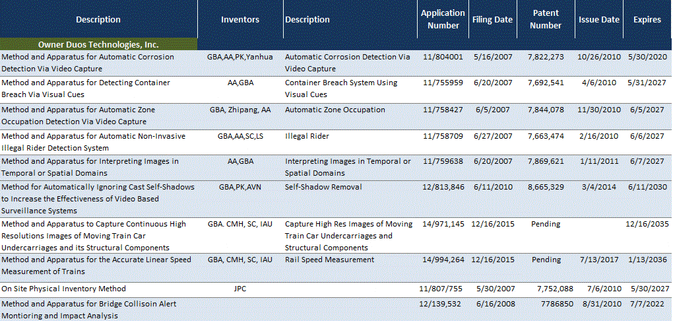Click the Owner Duos Technologies, Inc. cell
Image resolution: width=673 pixels, height=321 pixels.
coord(98,45)
